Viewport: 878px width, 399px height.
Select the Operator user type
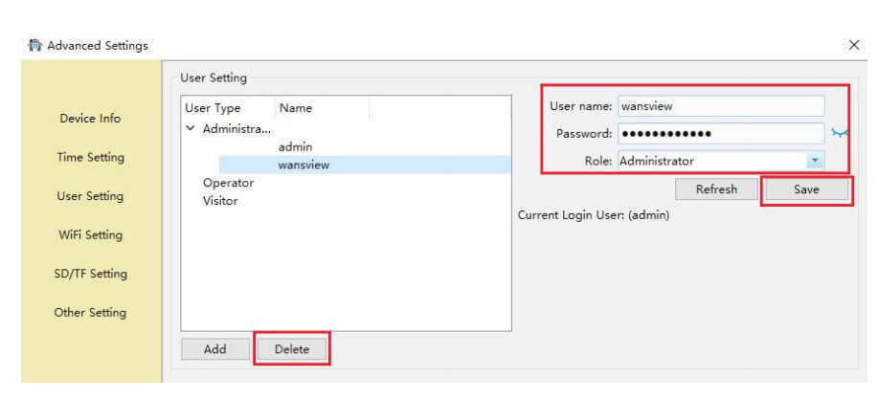click(x=228, y=183)
